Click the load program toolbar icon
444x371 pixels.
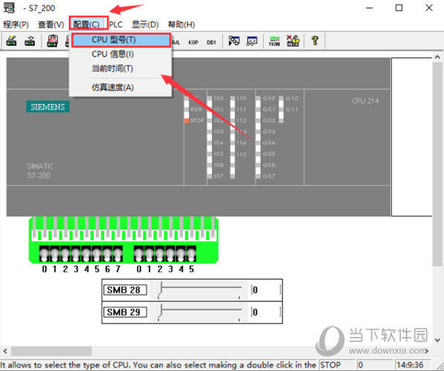pyautogui.click(x=11, y=42)
